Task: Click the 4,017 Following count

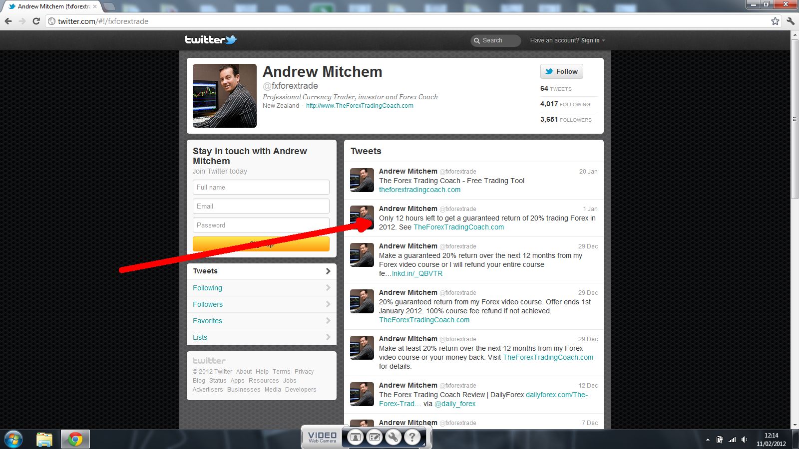Action: tap(565, 104)
